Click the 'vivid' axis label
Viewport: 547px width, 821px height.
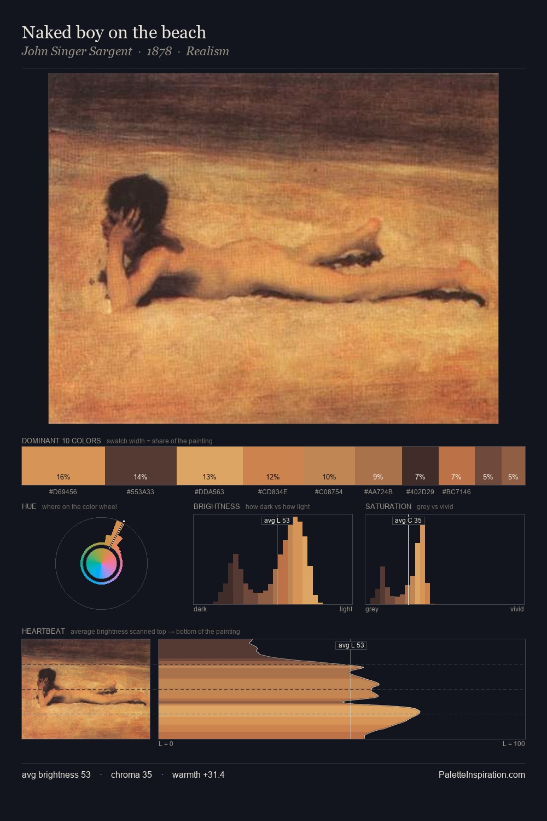pos(517,609)
